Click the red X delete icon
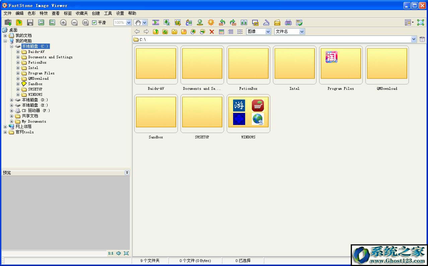 212,31
